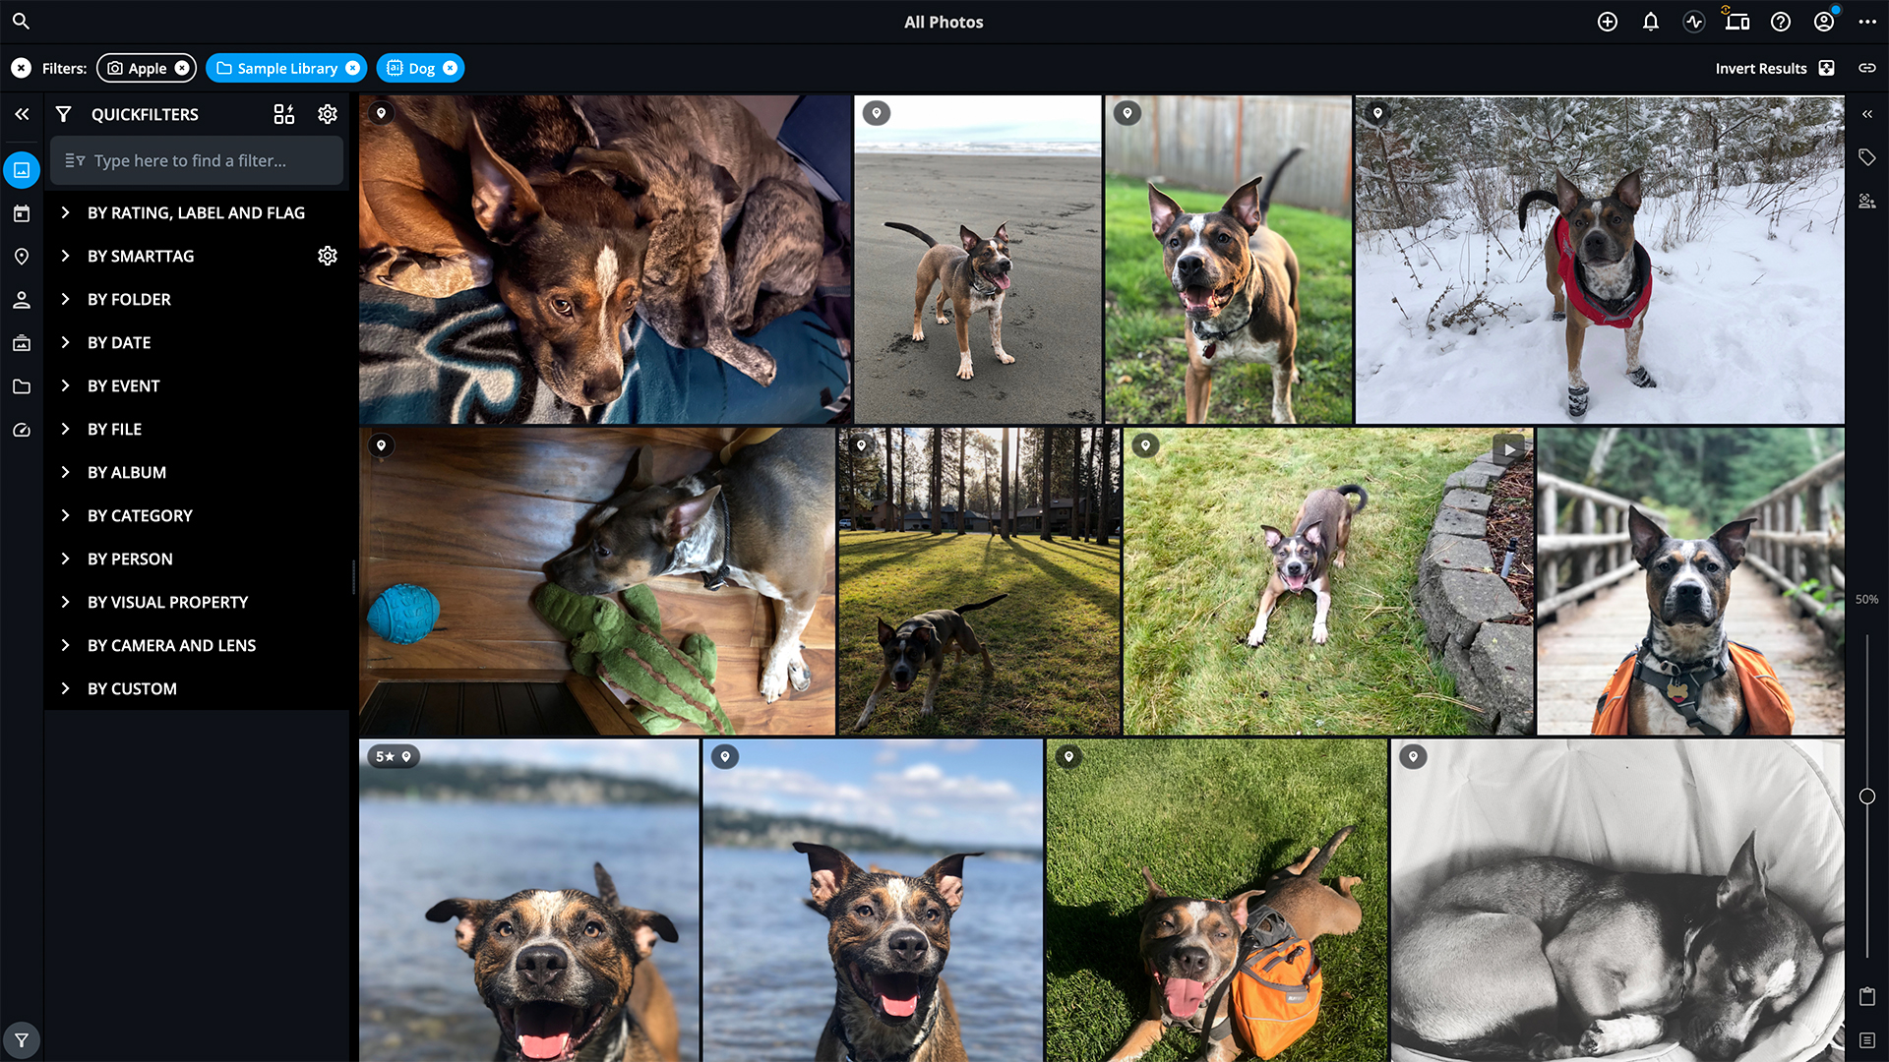The image size is (1889, 1062).
Task: Open the black-and-white sleeping dog photo
Action: pos(1617,900)
